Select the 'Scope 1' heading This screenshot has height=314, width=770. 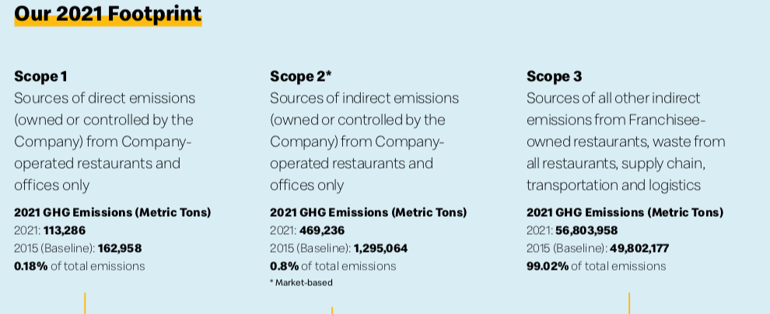[x=40, y=76]
